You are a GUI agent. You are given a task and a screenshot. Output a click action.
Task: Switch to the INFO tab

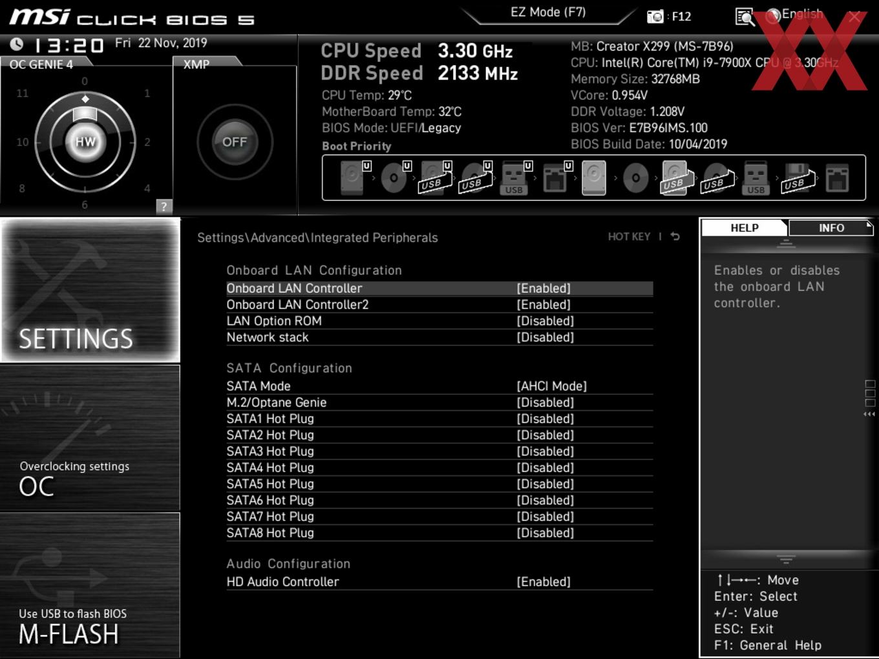tap(831, 227)
